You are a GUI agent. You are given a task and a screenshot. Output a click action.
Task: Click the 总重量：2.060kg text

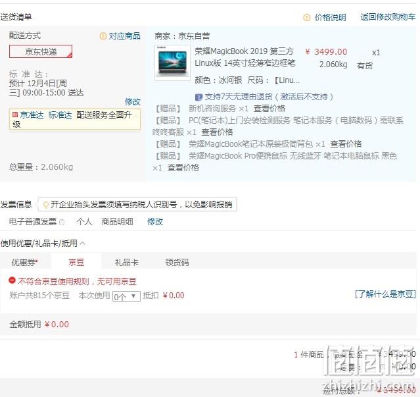(x=41, y=167)
